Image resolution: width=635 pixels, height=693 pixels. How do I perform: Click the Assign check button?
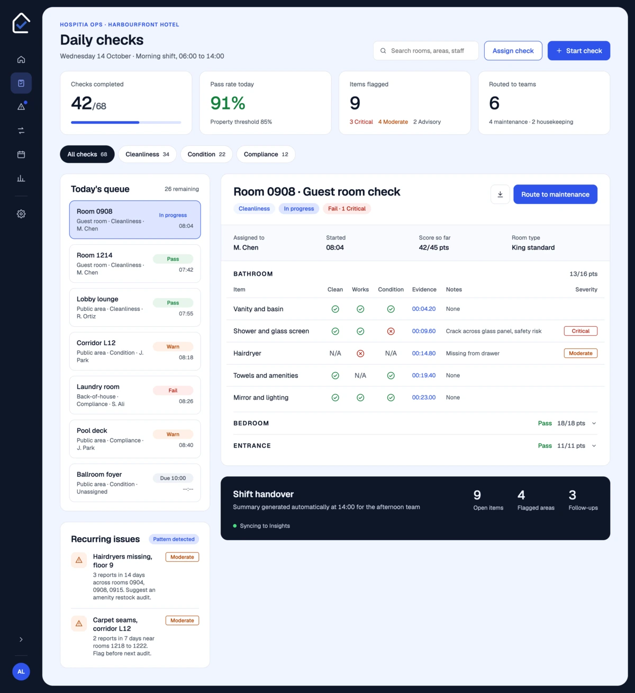(513, 51)
